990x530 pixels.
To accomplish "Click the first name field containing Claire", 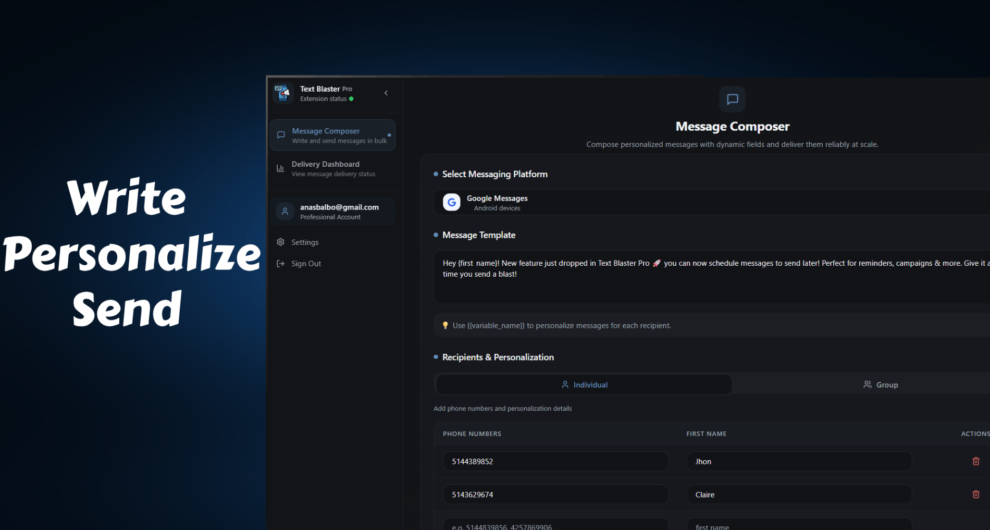I will [x=799, y=495].
